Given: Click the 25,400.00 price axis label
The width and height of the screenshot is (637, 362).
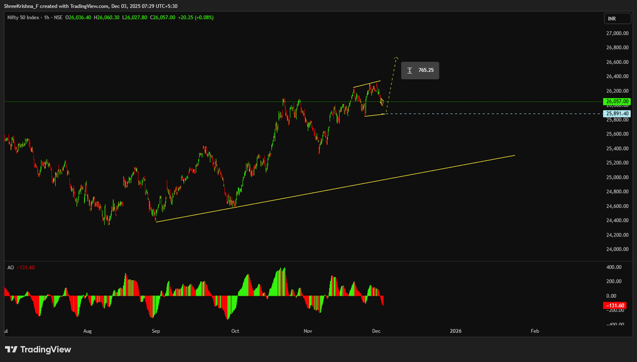Looking at the screenshot, I should pyautogui.click(x=617, y=148).
